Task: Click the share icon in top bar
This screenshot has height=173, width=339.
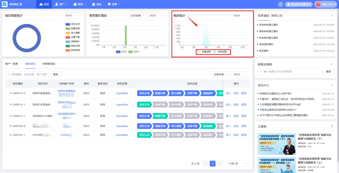Action: point(280,4)
